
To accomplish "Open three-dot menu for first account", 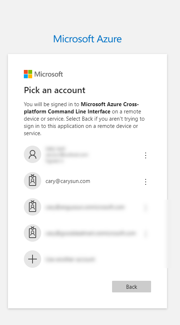I will (x=146, y=155).
